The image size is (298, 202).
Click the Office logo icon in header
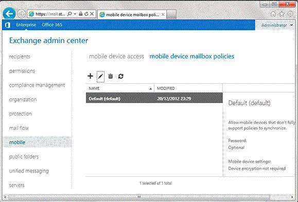pos(8,25)
